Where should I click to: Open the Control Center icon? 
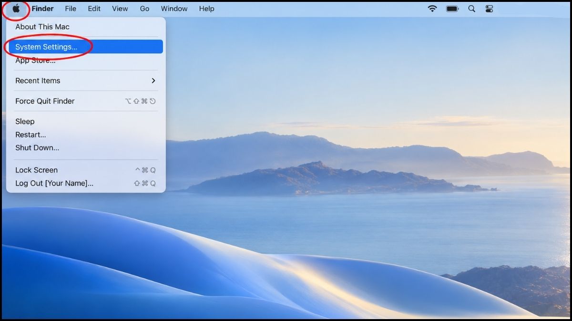pos(489,9)
